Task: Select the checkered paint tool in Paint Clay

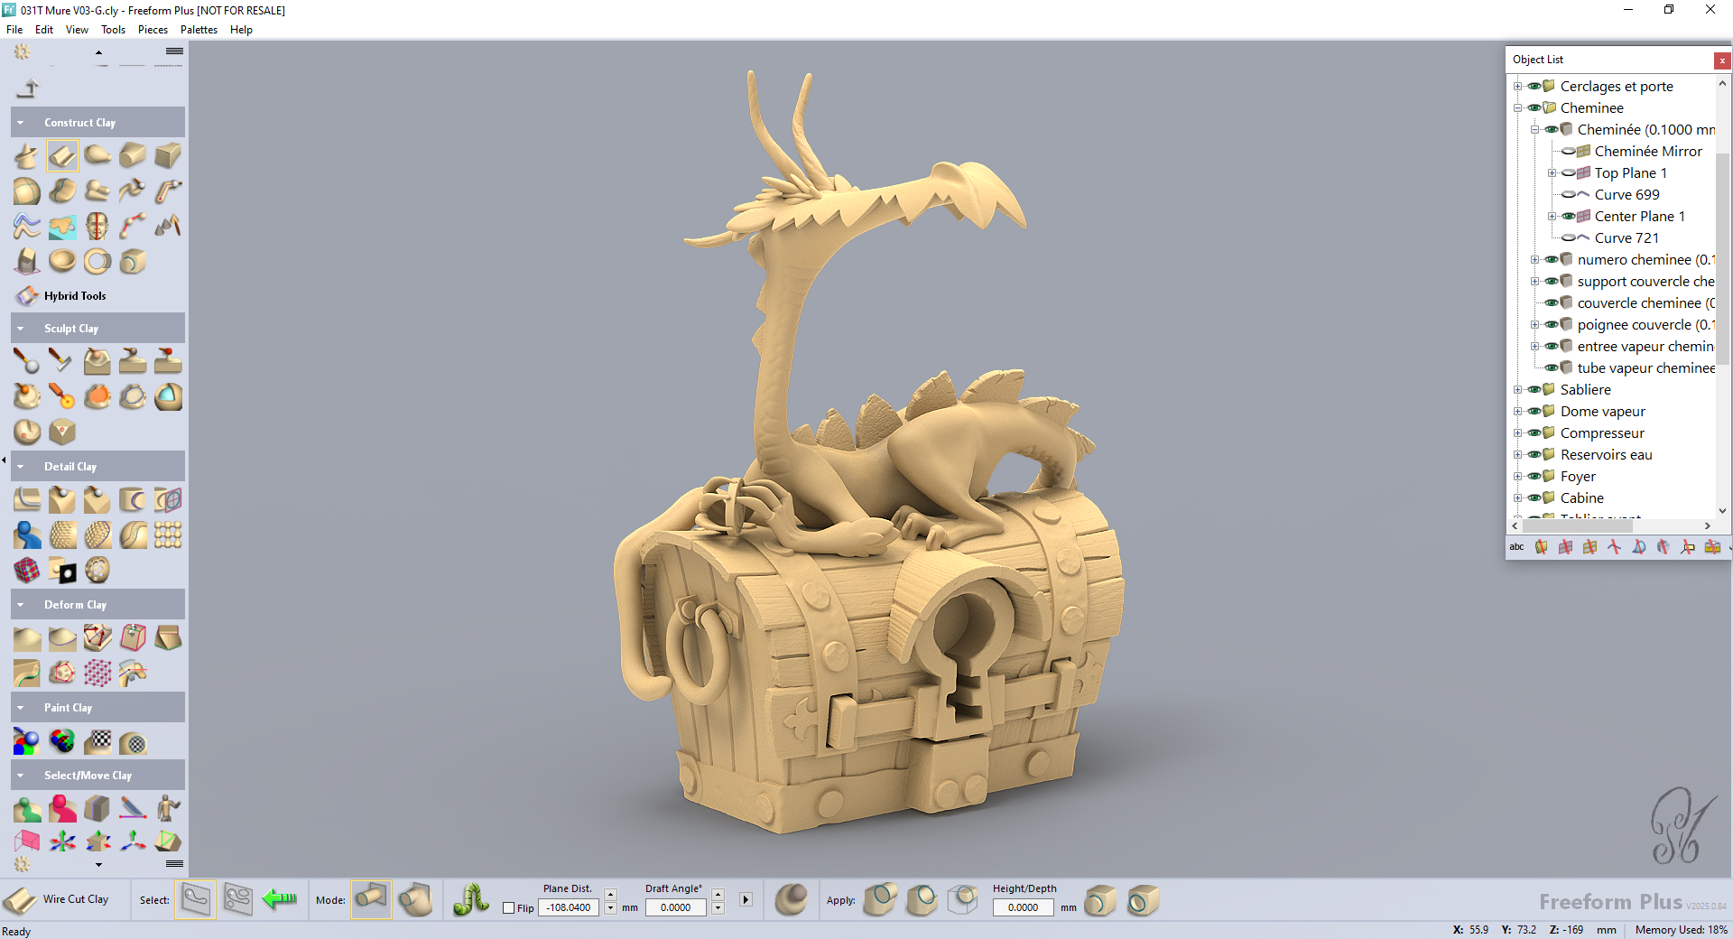Action: (97, 742)
